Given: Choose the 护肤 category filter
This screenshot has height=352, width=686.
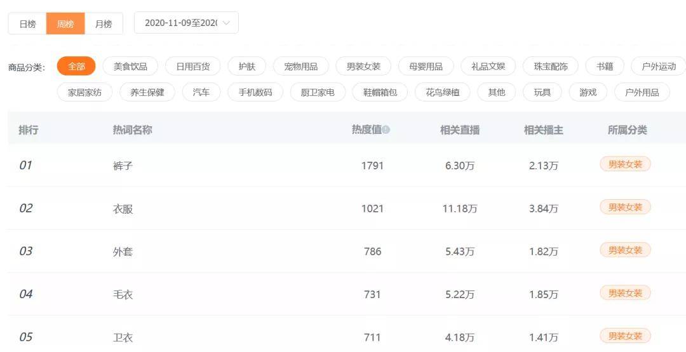Looking at the screenshot, I should click(x=247, y=66).
